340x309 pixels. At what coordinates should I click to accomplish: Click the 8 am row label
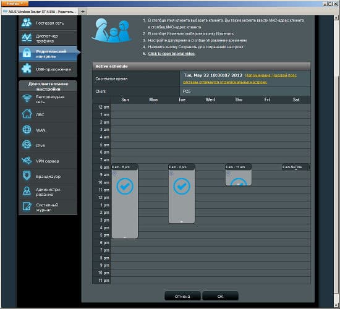tap(104, 167)
